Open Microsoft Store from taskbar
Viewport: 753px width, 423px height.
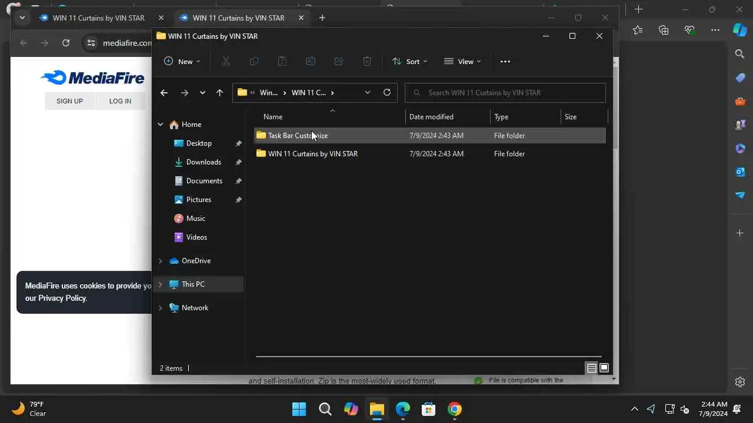point(428,409)
